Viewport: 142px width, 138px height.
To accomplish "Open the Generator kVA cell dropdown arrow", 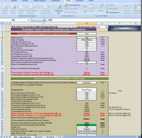I will (98, 38).
